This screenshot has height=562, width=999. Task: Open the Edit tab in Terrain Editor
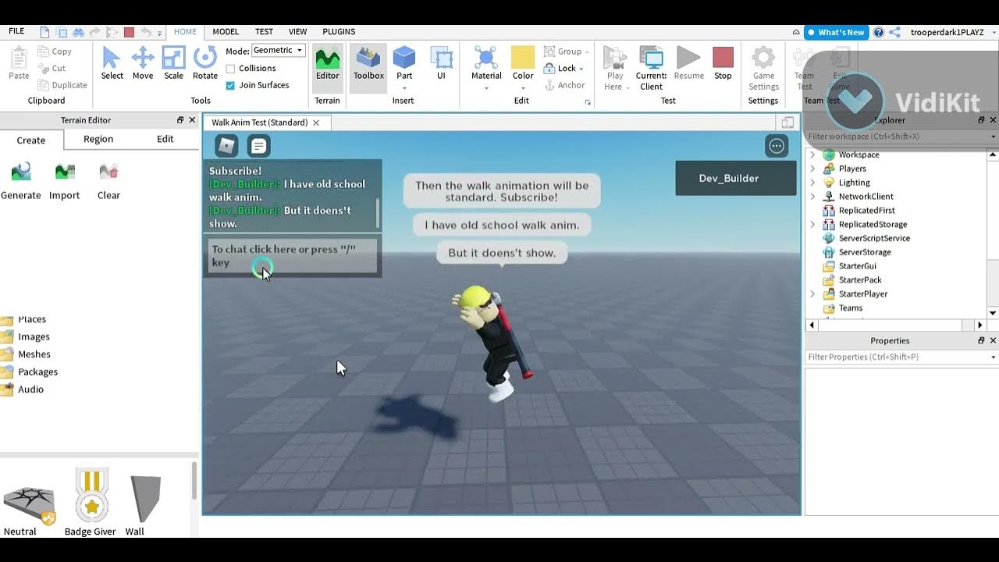[x=165, y=139]
